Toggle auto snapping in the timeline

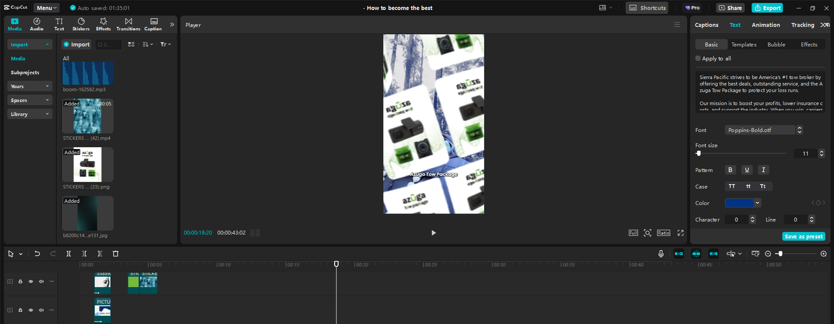pyautogui.click(x=696, y=253)
